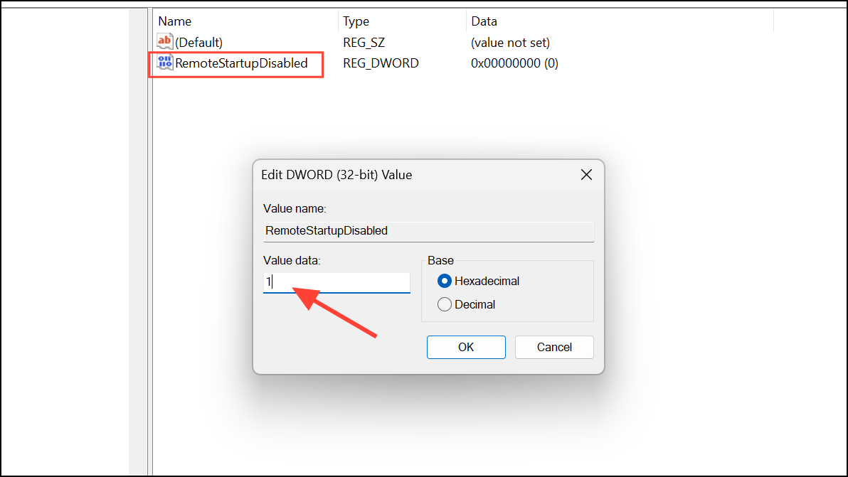This screenshot has width=848, height=477.
Task: Sort values by the Name column
Action: click(x=174, y=21)
